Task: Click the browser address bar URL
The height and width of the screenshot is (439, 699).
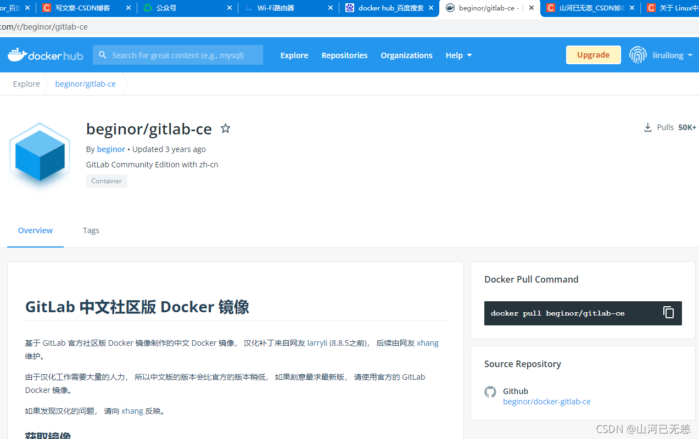Action: coord(44,26)
